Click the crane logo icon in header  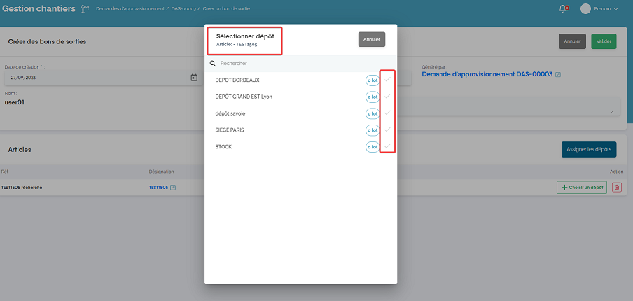click(85, 8)
